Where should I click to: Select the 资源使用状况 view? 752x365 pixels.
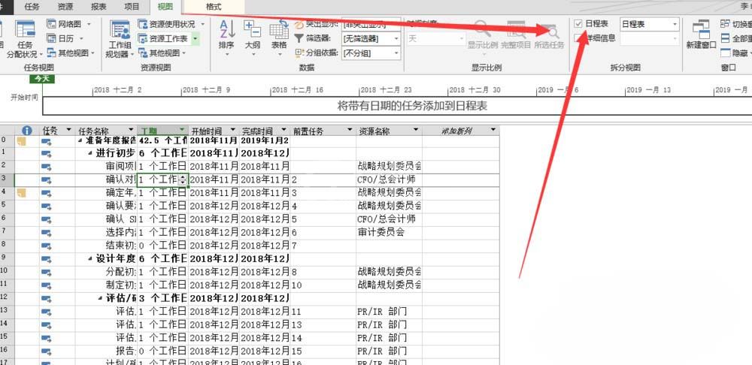coord(171,24)
